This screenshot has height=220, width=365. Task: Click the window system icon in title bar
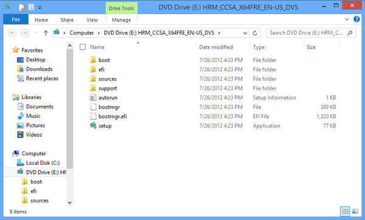7,7
